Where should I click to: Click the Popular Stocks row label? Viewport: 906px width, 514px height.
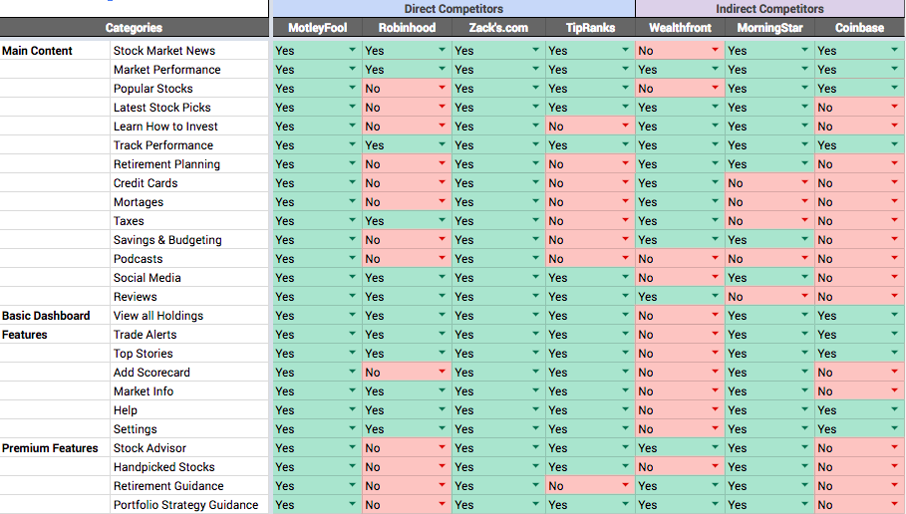click(x=153, y=89)
